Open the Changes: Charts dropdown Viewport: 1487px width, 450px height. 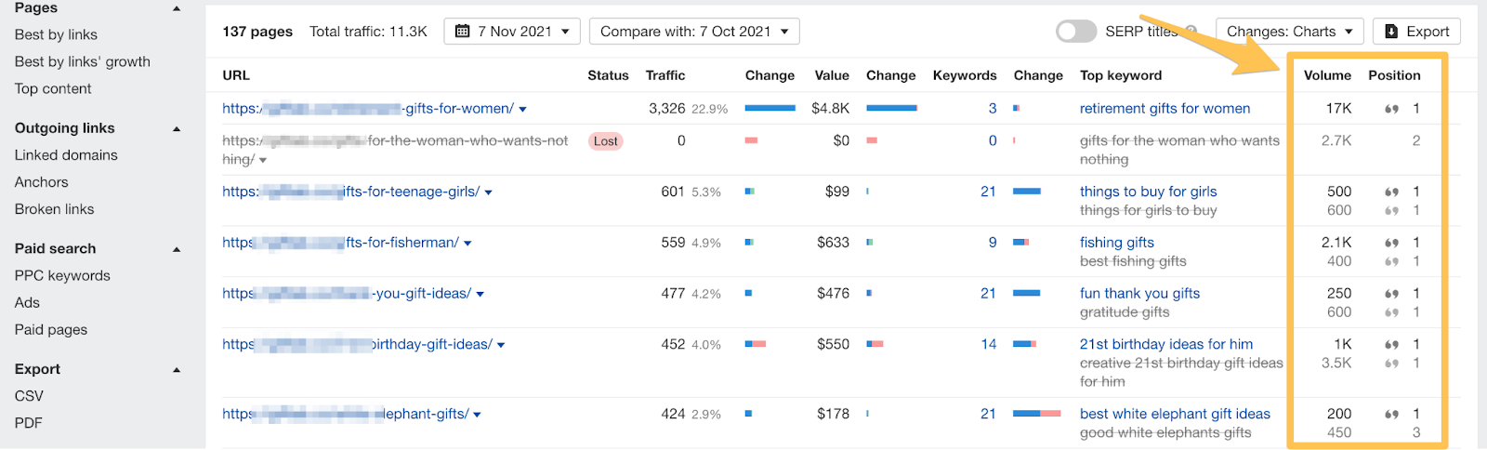click(1289, 32)
